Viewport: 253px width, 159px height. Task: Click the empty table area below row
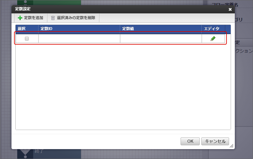click(x=123, y=86)
